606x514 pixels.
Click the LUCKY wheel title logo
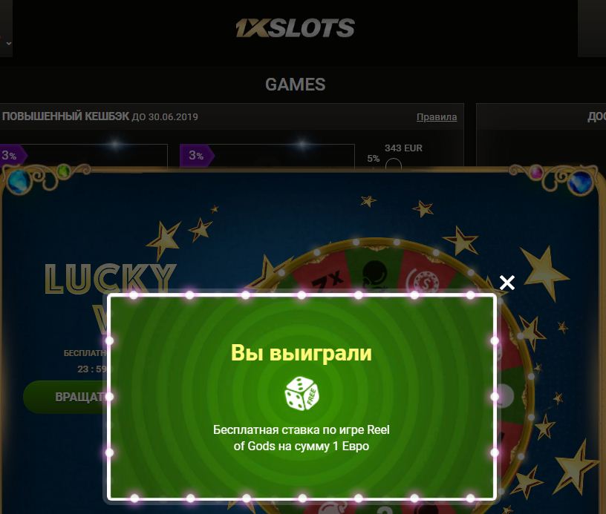point(111,278)
